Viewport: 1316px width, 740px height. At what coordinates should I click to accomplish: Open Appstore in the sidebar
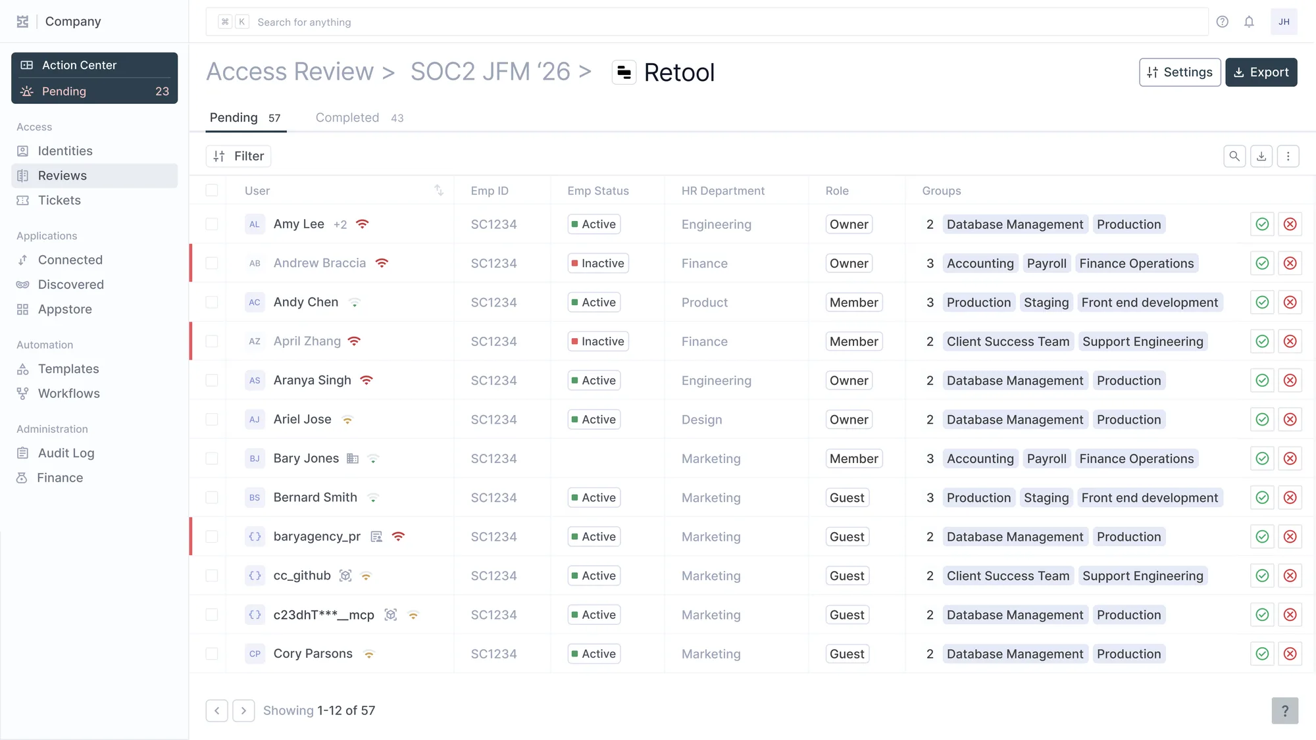point(95,309)
